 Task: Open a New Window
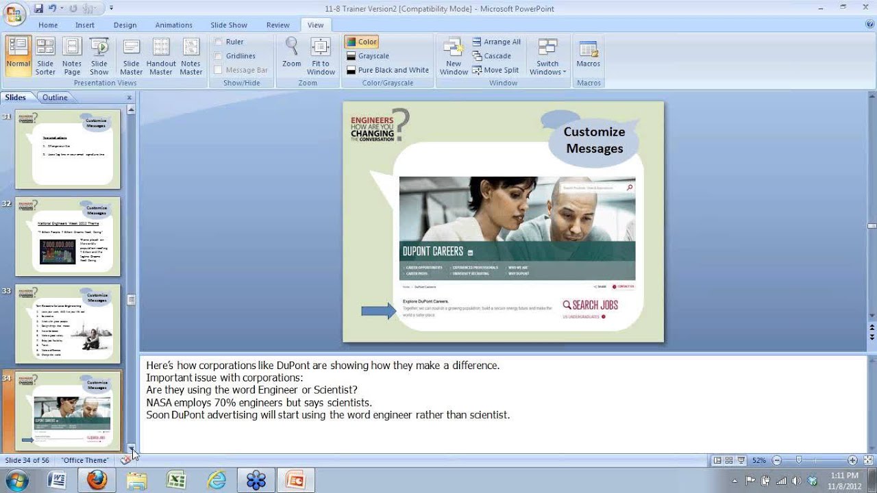click(454, 56)
